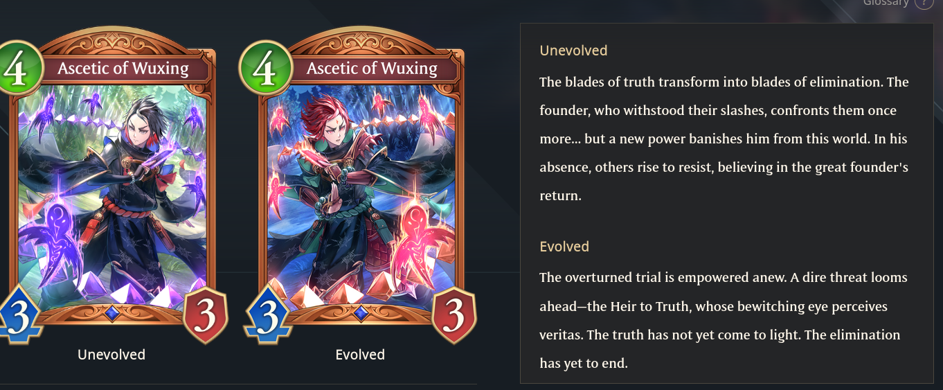The height and width of the screenshot is (390, 943).
Task: Click the unevolved card's red defense shield
Action: point(206,314)
